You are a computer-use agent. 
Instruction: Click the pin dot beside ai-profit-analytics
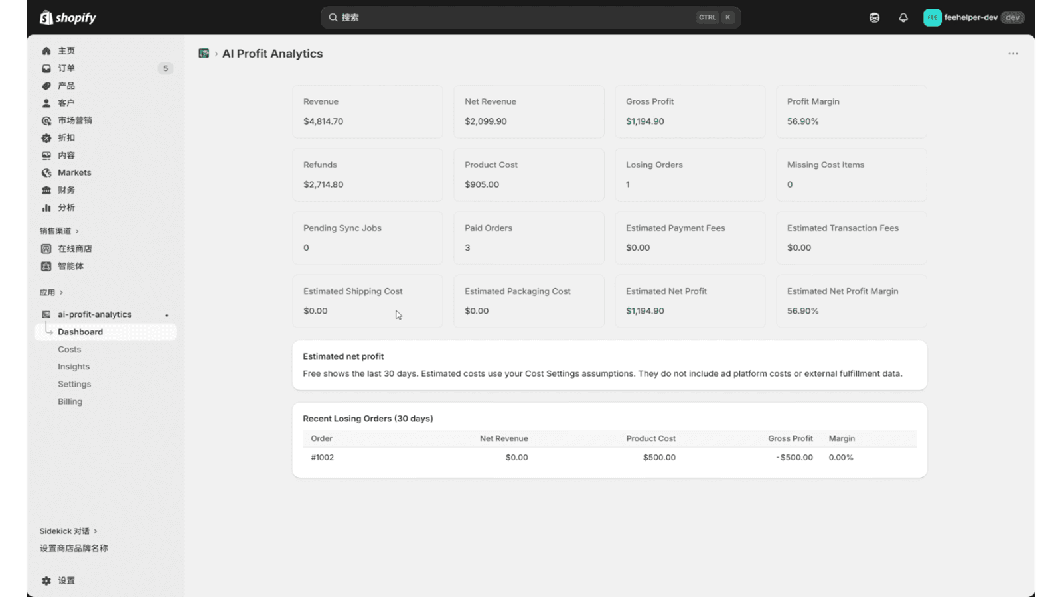167,315
